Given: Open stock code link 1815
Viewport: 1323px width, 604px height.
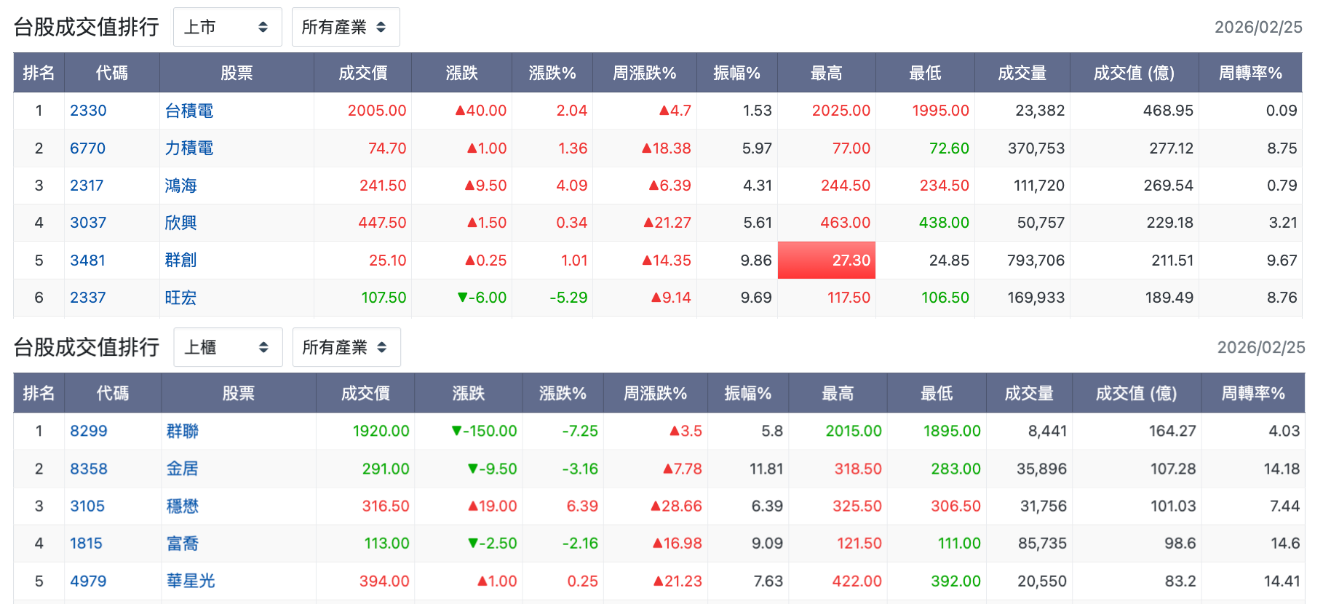Looking at the screenshot, I should (86, 543).
